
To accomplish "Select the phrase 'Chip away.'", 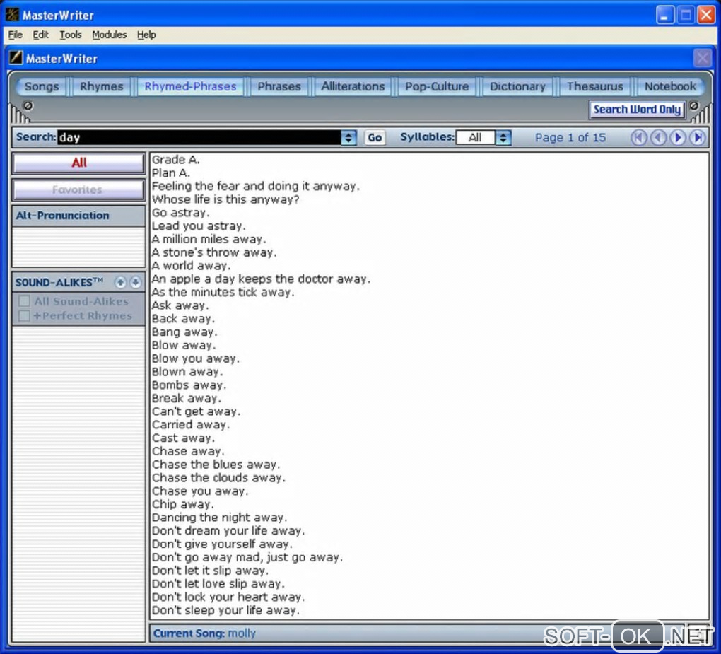I will 183,505.
